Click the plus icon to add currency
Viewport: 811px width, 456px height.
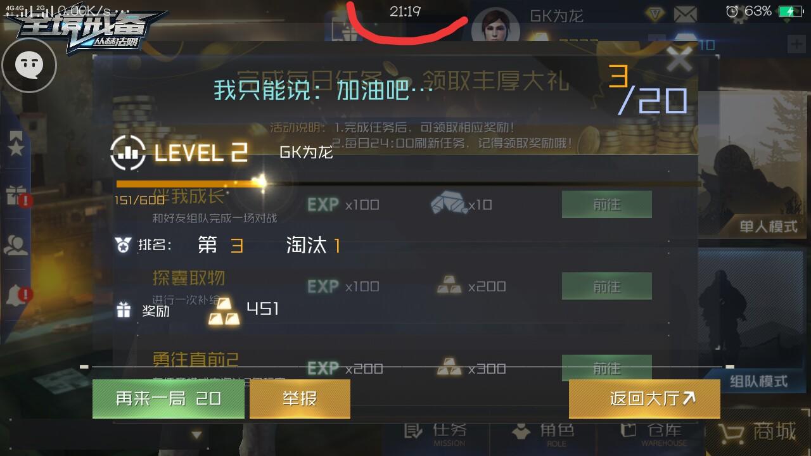[795, 44]
